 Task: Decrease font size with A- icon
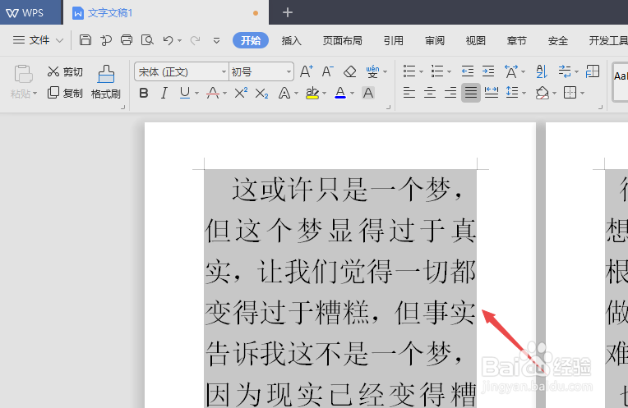pos(328,71)
